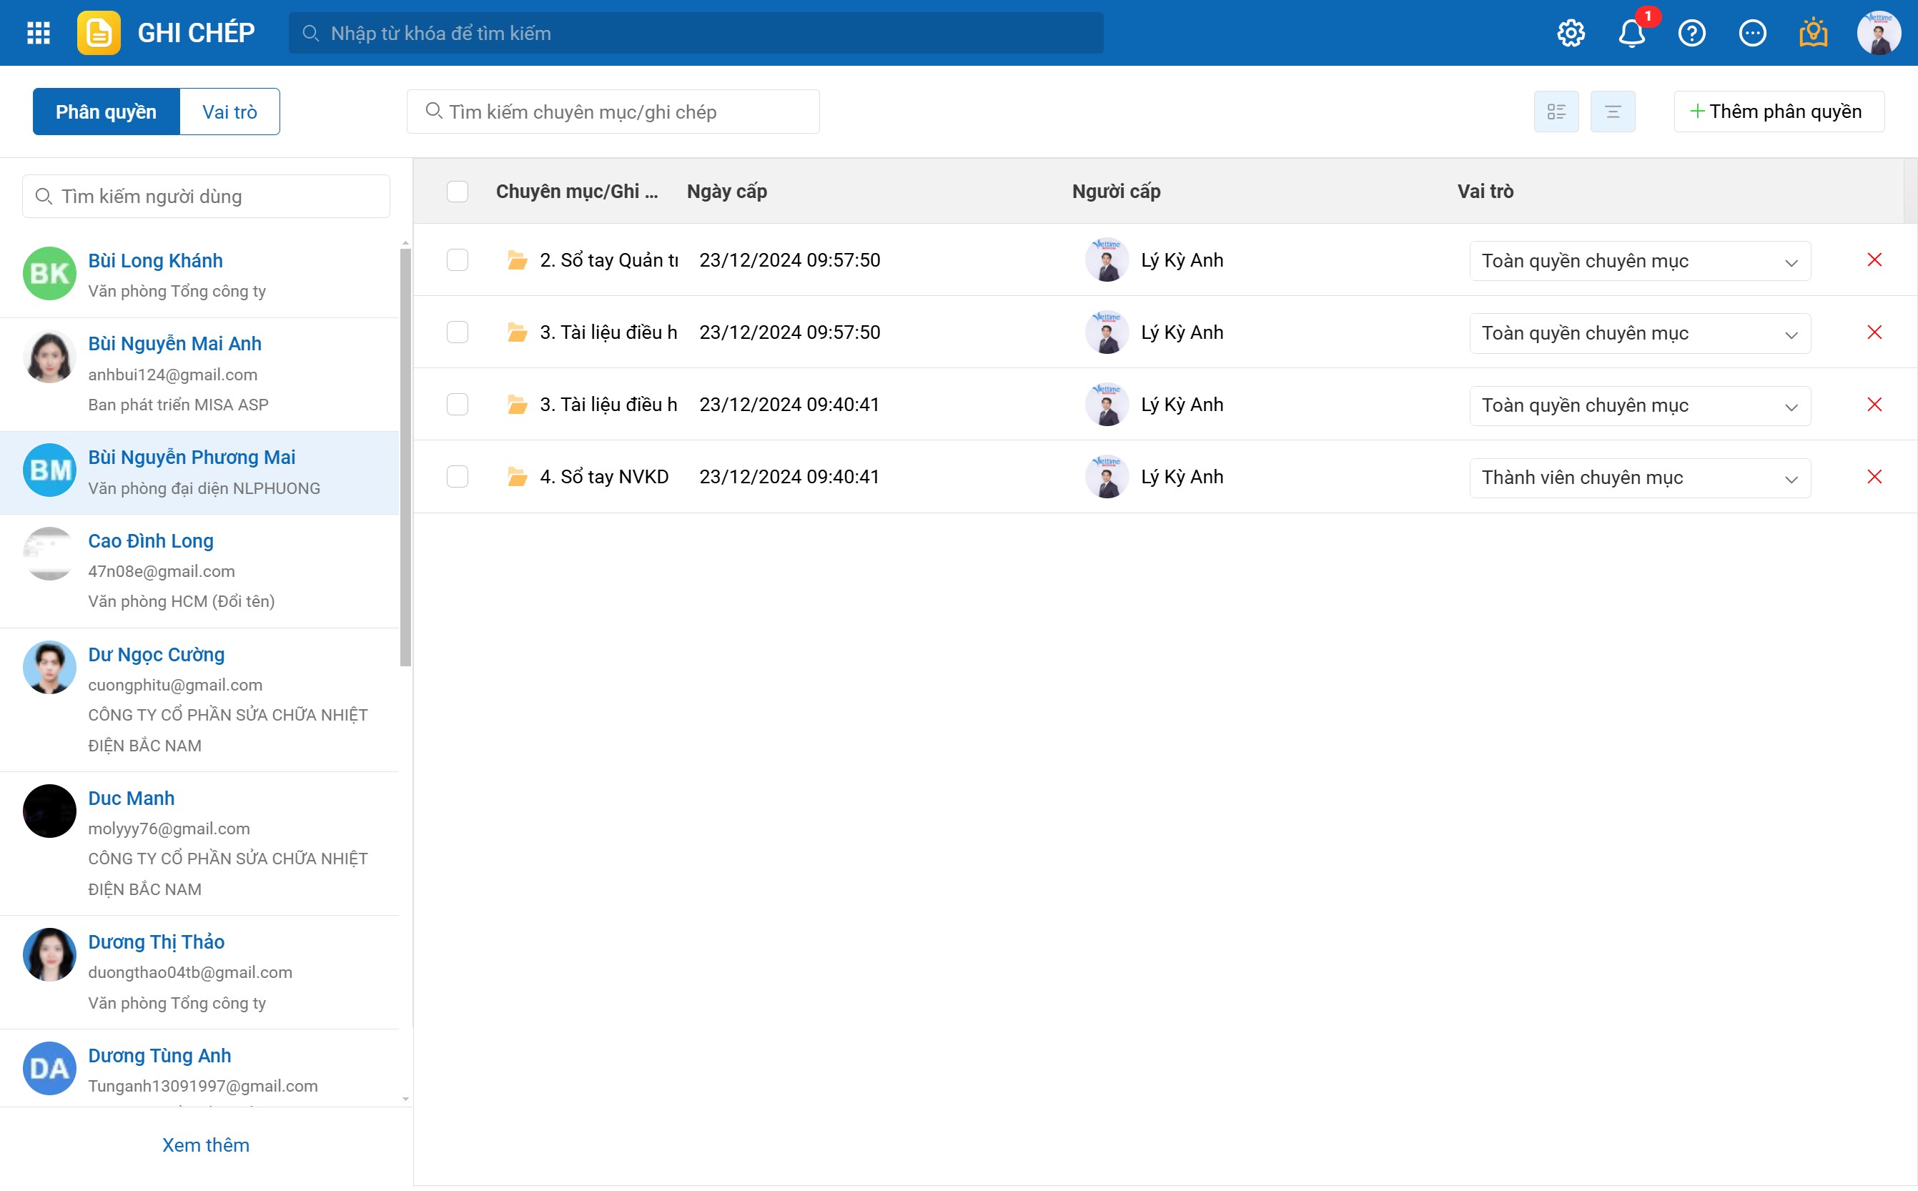Open the settings gear icon
Image resolution: width=1918 pixels, height=1191 pixels.
1571,33
